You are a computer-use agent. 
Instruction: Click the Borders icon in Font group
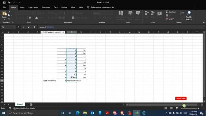pyautogui.click(x=30, y=18)
